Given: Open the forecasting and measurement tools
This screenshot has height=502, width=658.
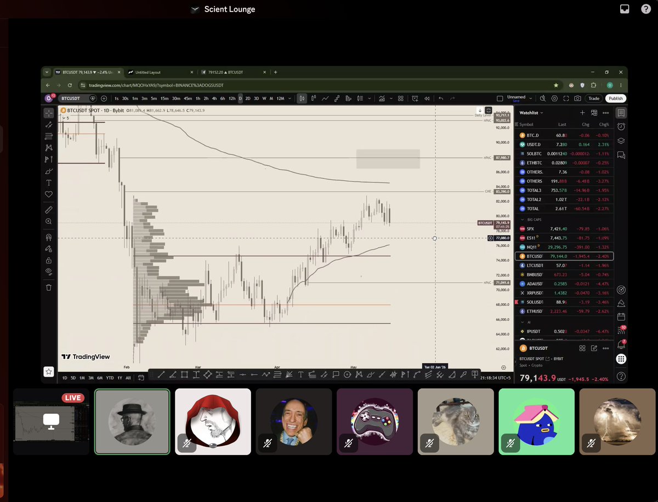Looking at the screenshot, I should tap(49, 159).
